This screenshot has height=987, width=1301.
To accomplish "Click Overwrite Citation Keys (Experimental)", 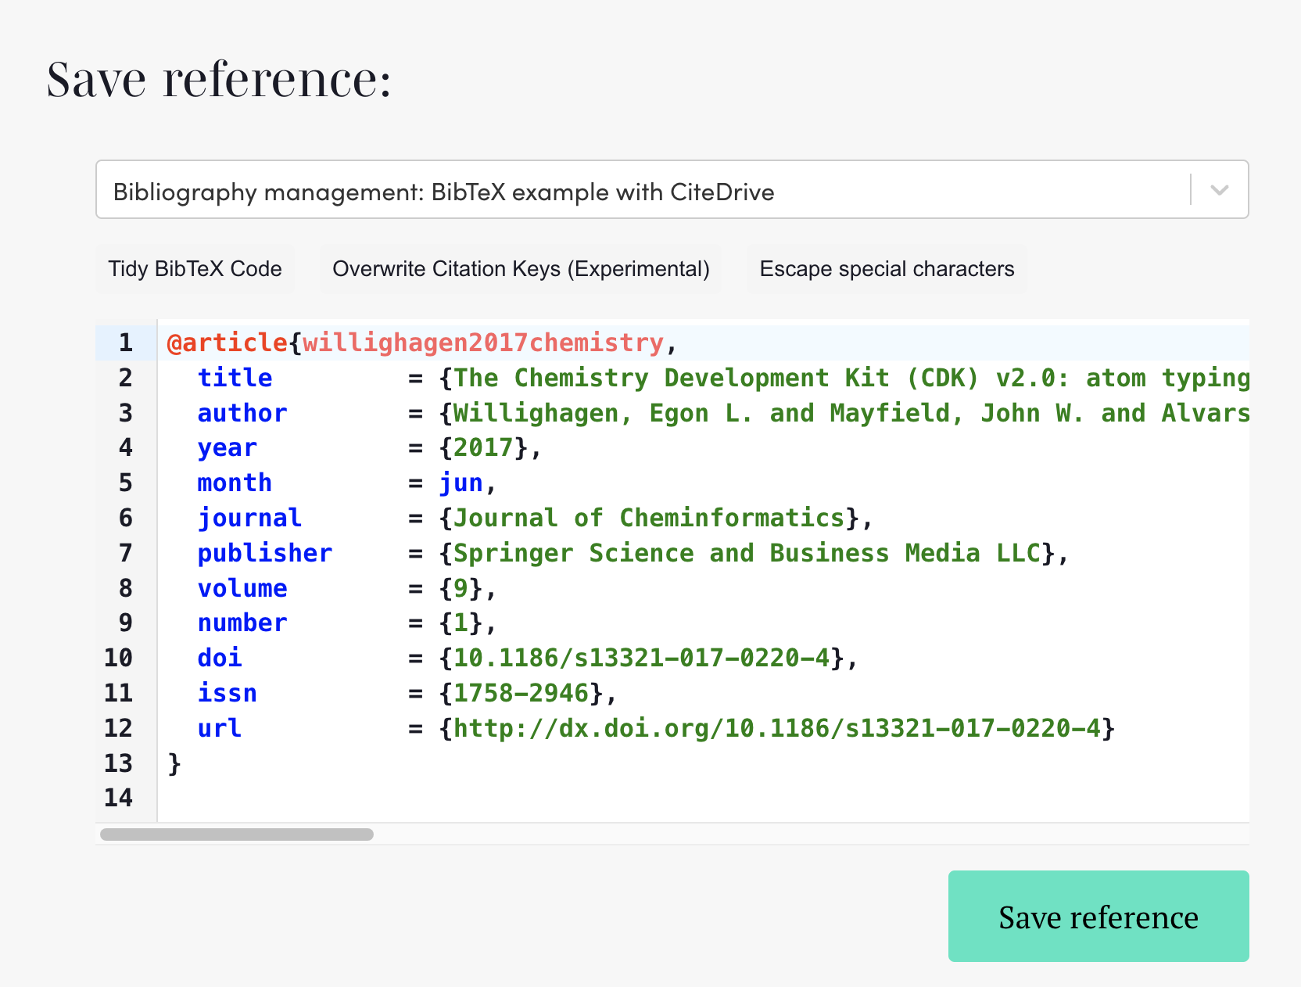I will (521, 268).
